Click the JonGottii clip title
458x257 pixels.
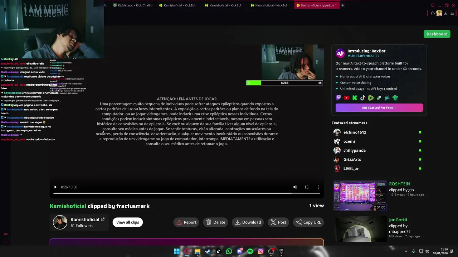[x=398, y=220]
